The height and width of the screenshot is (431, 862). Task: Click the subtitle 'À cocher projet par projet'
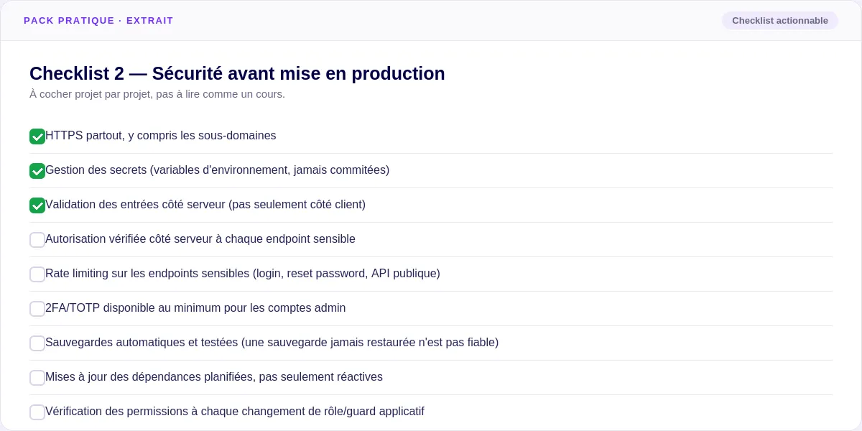(x=157, y=94)
